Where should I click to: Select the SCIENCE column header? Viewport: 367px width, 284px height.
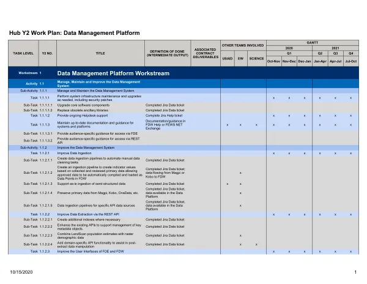[256, 59]
